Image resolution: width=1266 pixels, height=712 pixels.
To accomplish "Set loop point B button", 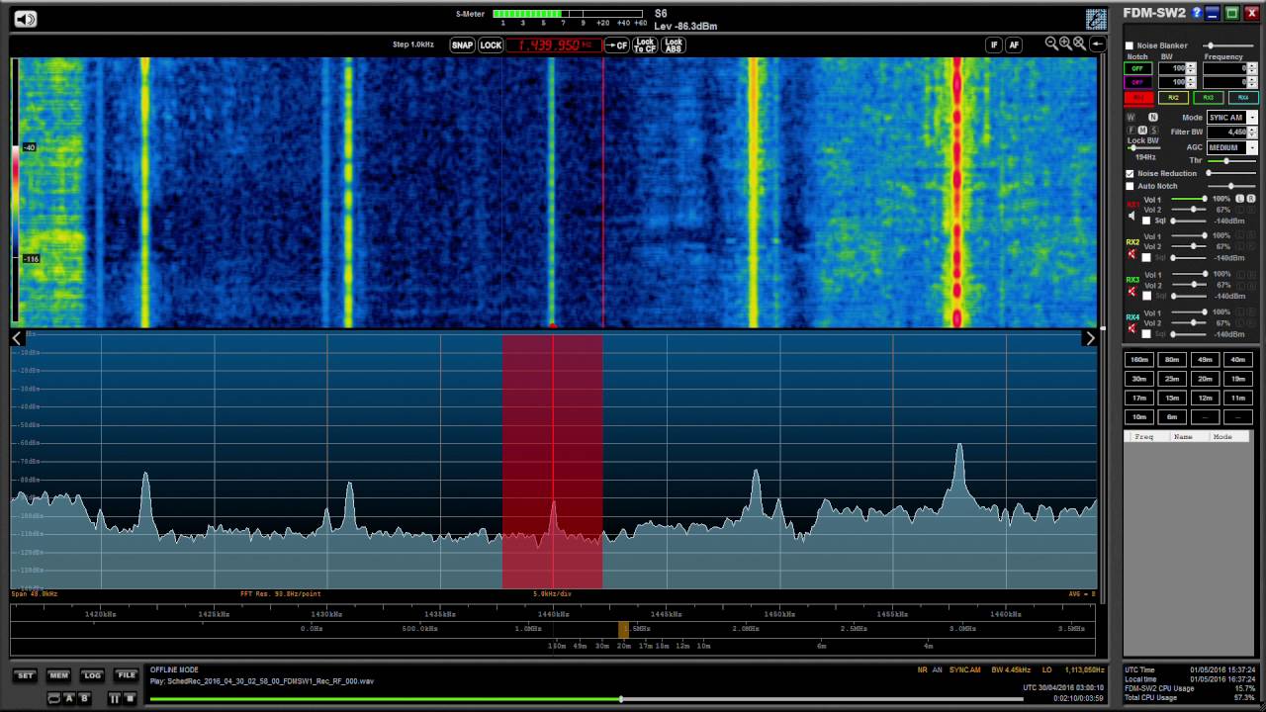I will click(84, 698).
